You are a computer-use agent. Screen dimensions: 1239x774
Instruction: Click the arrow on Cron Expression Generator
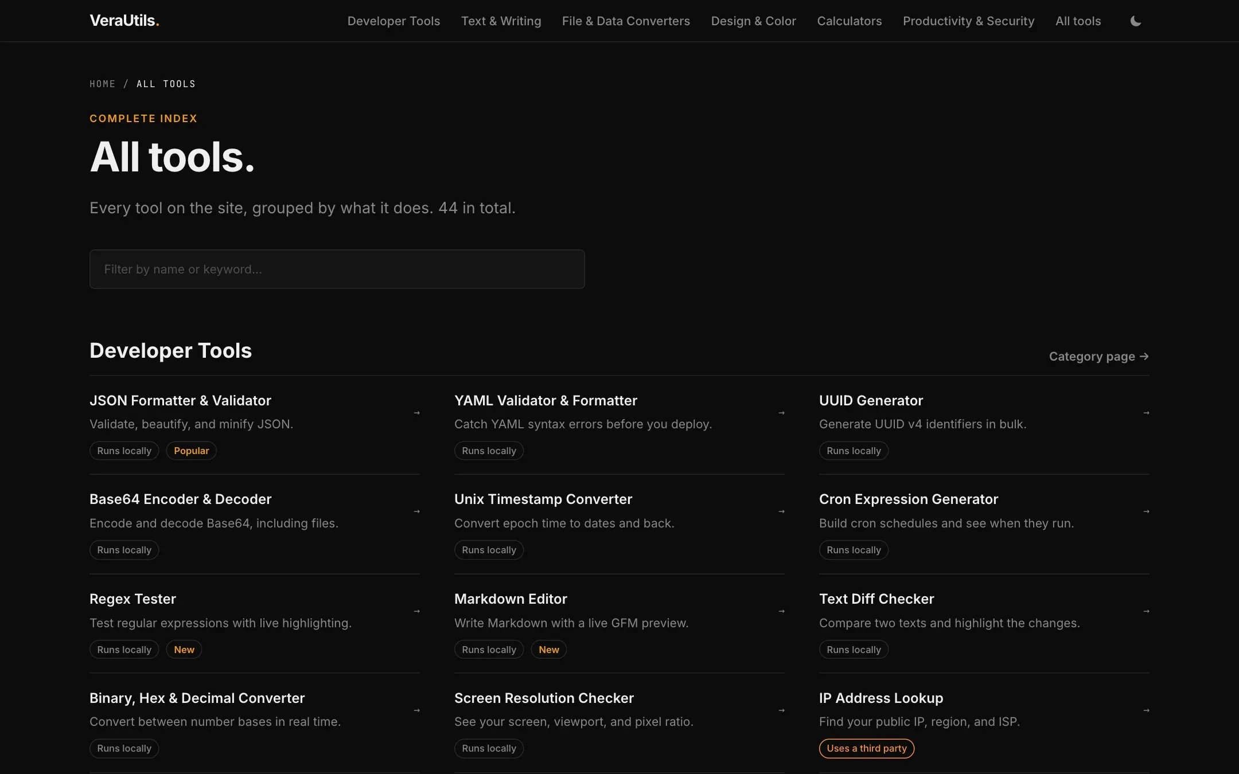[1146, 511]
